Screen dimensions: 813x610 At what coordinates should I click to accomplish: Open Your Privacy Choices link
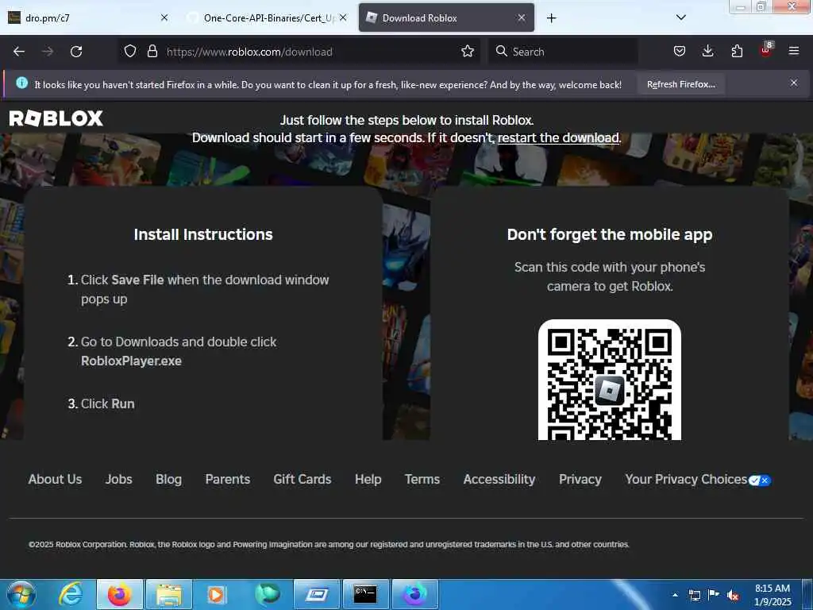pyautogui.click(x=698, y=479)
